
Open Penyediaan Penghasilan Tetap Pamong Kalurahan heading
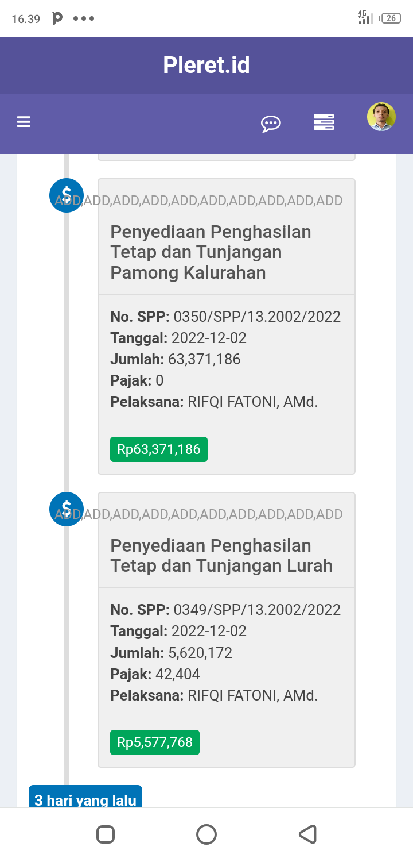pos(211,252)
